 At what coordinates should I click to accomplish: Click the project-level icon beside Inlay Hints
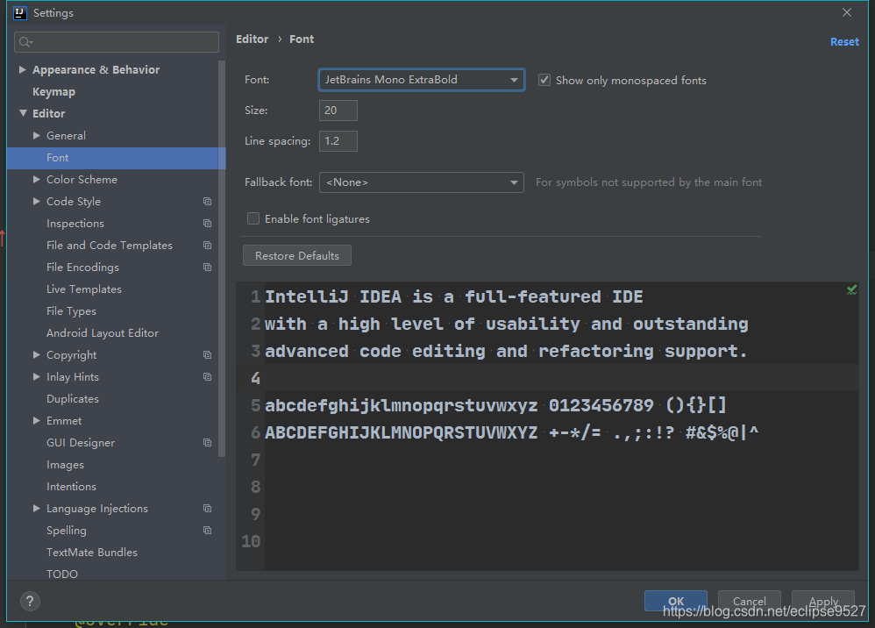(208, 377)
